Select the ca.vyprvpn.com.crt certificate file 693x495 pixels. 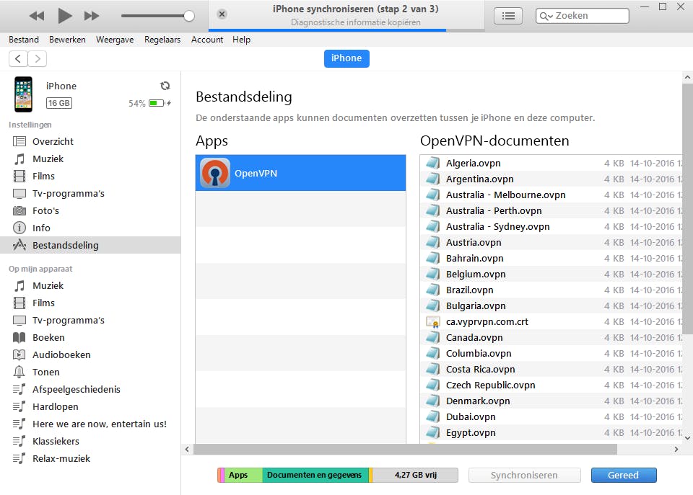[552, 322]
